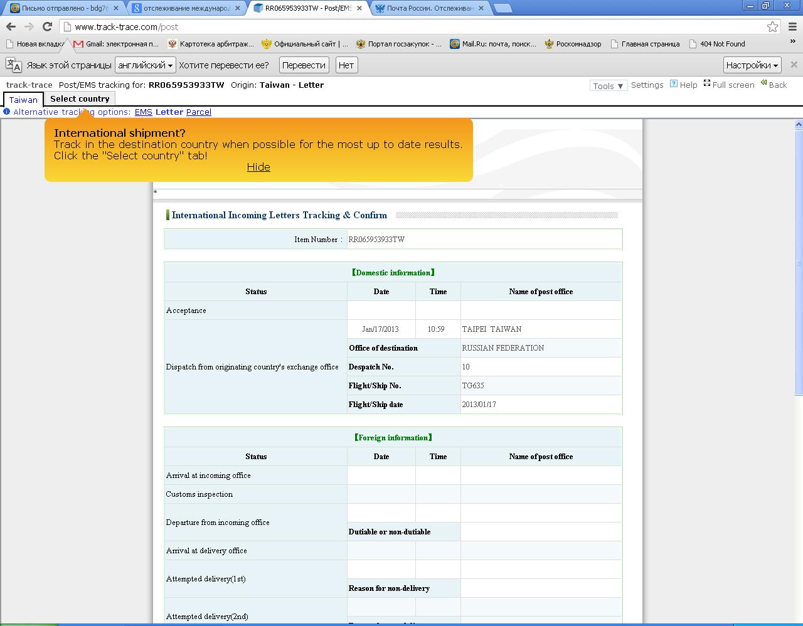The height and width of the screenshot is (626, 803).
Task: Open the Tools dropdown
Action: pos(608,86)
